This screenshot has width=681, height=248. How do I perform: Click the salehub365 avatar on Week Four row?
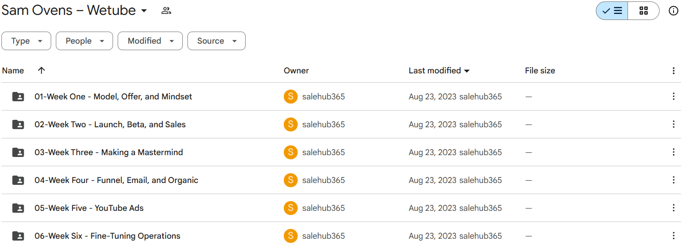[x=291, y=180]
